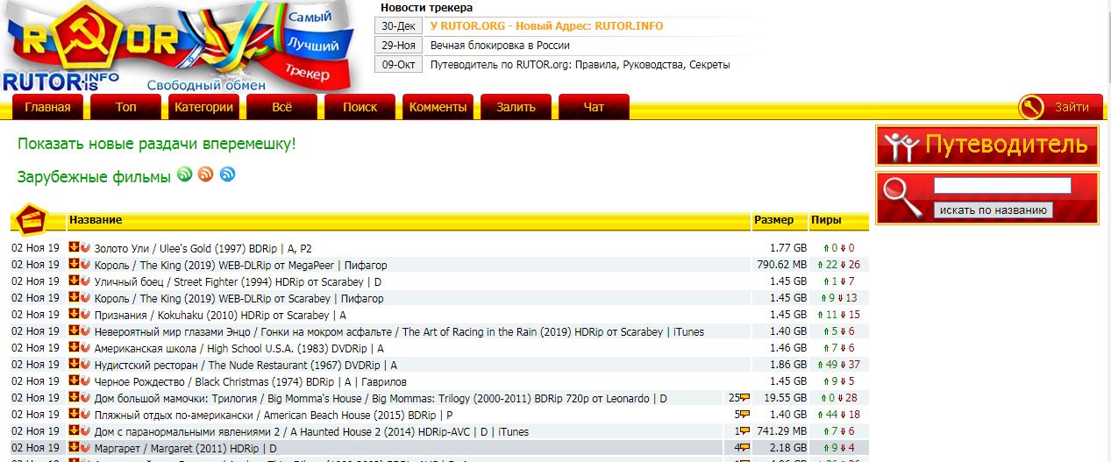
Task: Click magnet link icon for The King MegaPeer row
Action: pos(85,265)
